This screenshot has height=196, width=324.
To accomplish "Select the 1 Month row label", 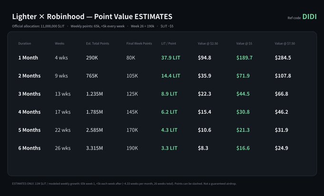I will tap(28, 58).
